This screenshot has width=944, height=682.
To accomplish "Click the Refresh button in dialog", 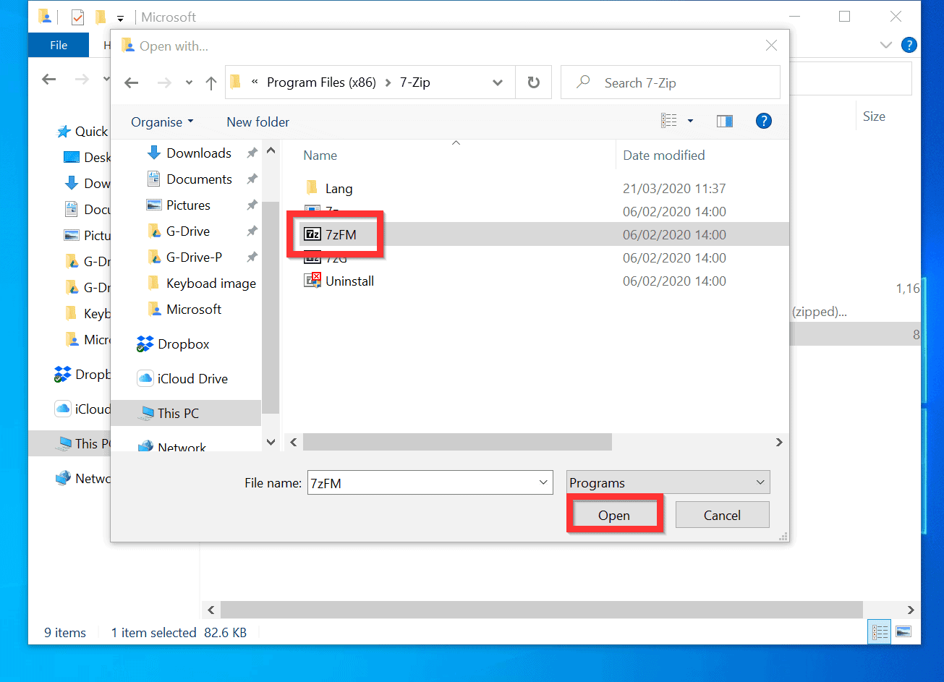I will pyautogui.click(x=534, y=82).
